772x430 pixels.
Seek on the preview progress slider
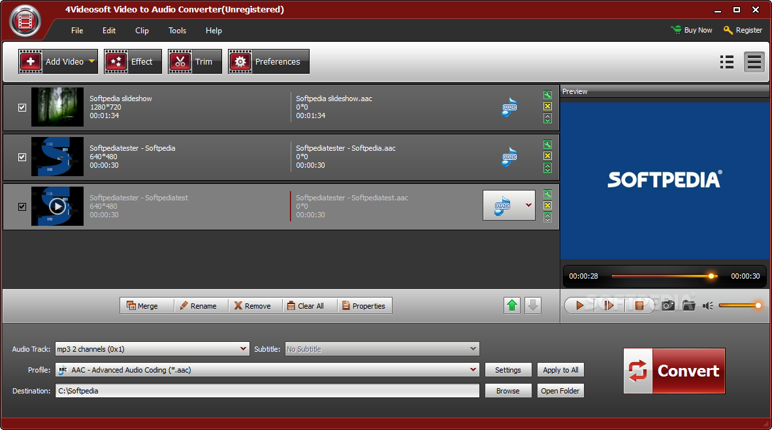tap(664, 276)
